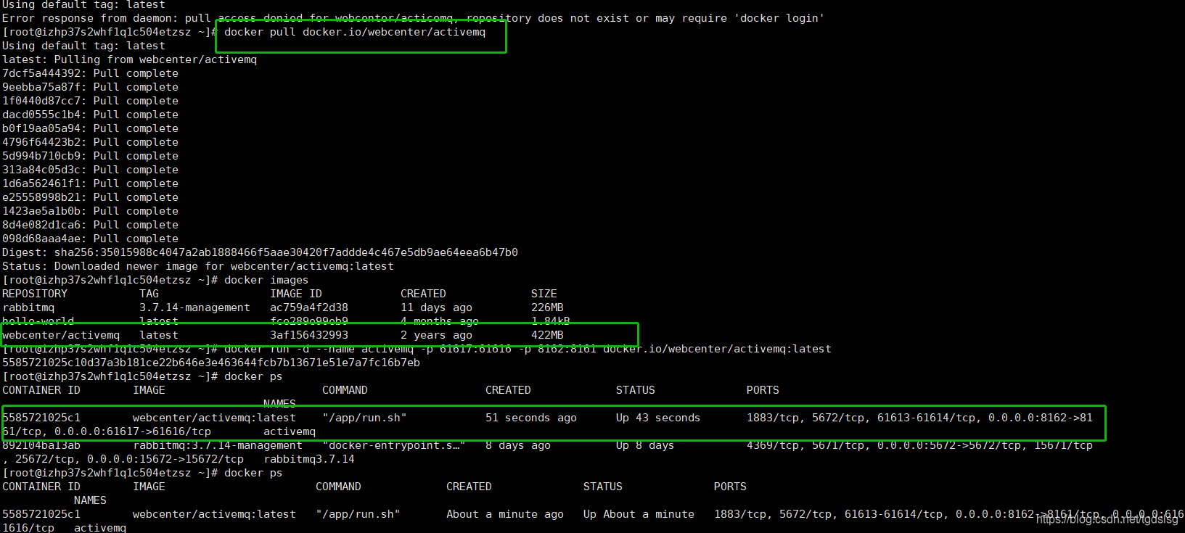Click the '0.0.0.0:15672->15672/tcp' port mapping

pos(165,459)
